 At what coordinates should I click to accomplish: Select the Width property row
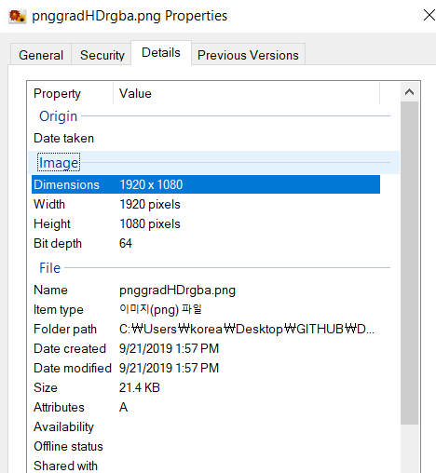(x=206, y=204)
